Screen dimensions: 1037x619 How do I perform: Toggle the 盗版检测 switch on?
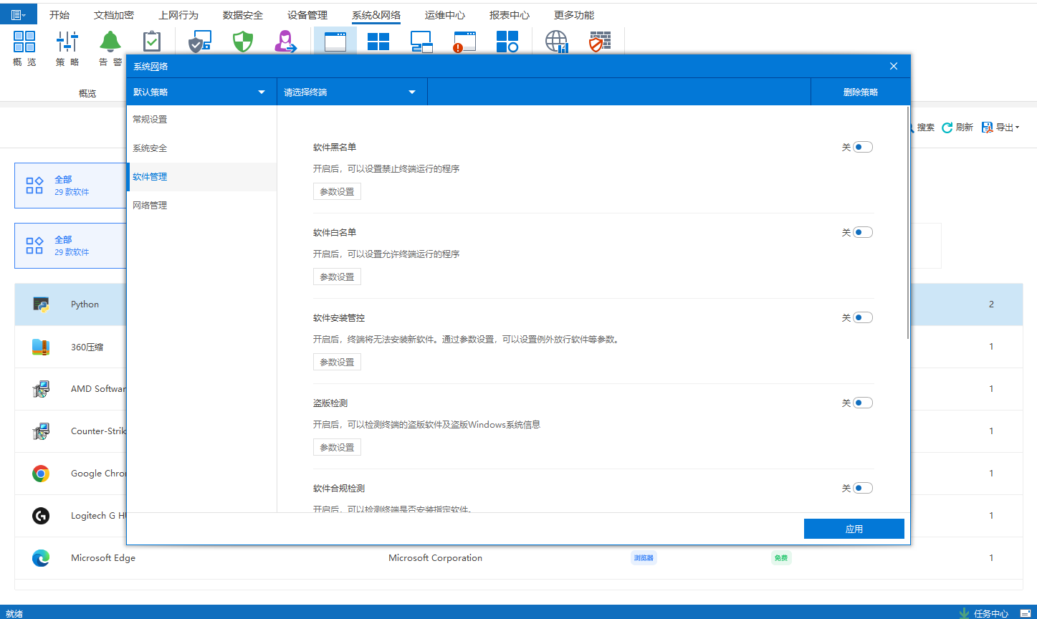862,403
